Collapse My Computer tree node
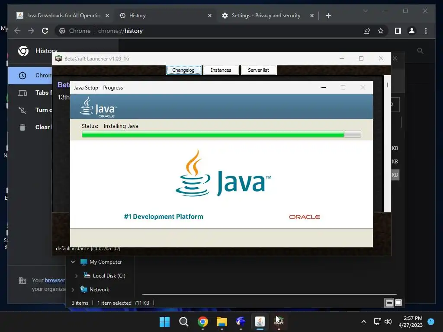Image resolution: width=443 pixels, height=332 pixels. click(x=73, y=262)
